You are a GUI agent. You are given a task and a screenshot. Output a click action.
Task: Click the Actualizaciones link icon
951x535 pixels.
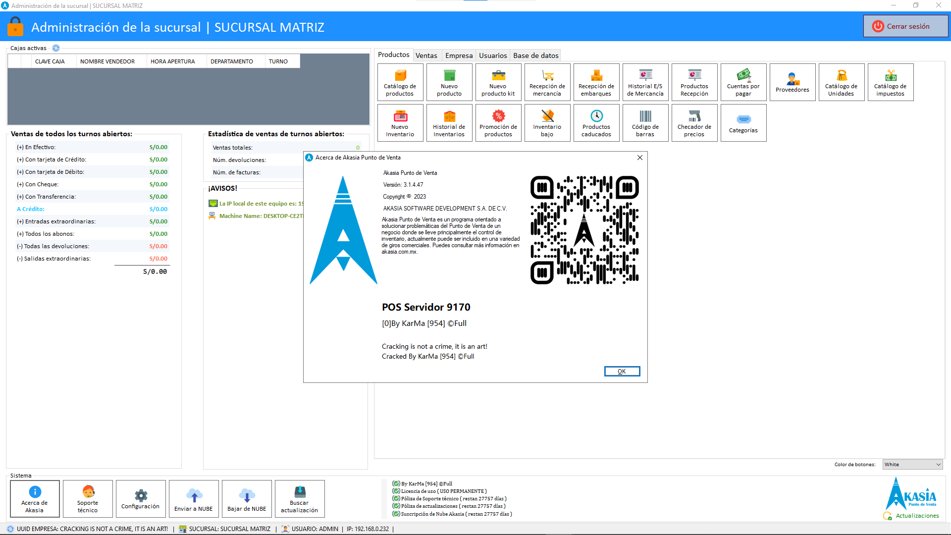(x=887, y=516)
